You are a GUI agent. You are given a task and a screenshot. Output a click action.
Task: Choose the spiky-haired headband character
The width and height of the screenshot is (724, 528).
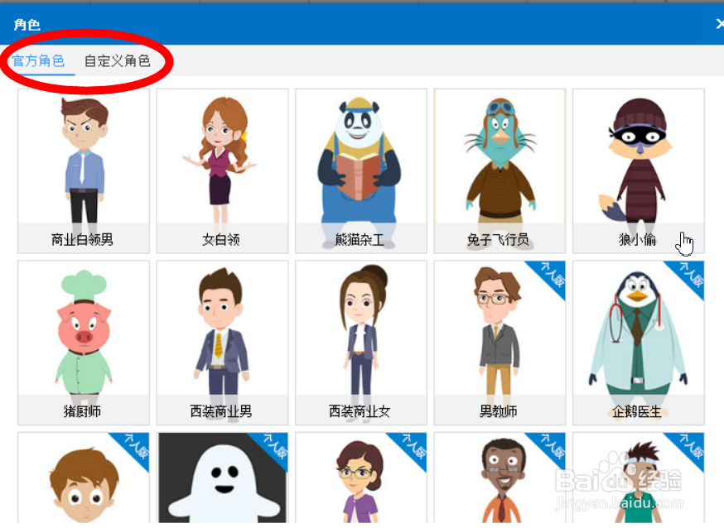pos(639,478)
